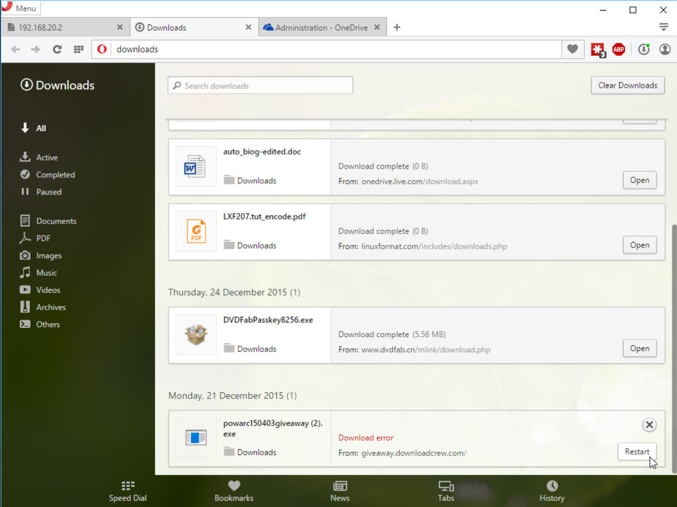
Task: Open Speed Dial from bottom bar
Action: coord(128,491)
